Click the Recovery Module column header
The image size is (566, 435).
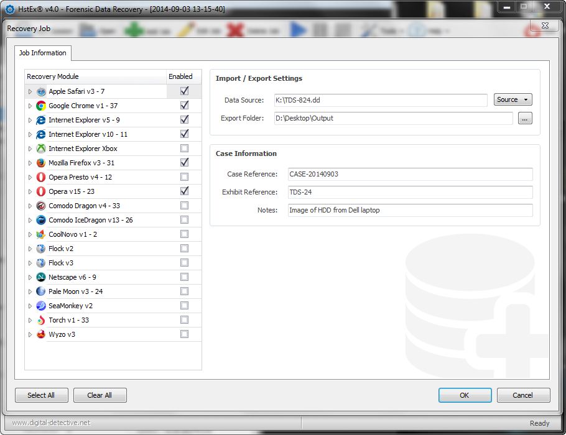point(95,76)
